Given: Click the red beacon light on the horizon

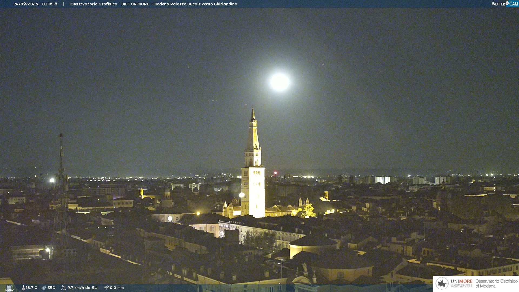Looking at the screenshot, I should pos(275,173).
